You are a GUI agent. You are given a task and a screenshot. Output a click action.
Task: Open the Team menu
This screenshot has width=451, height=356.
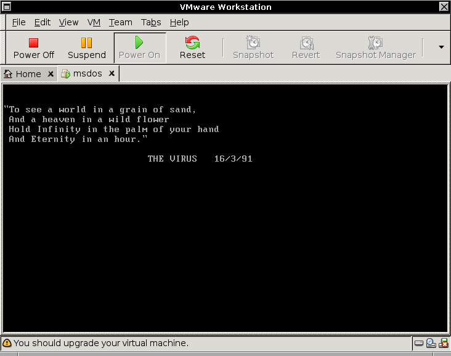coord(121,22)
